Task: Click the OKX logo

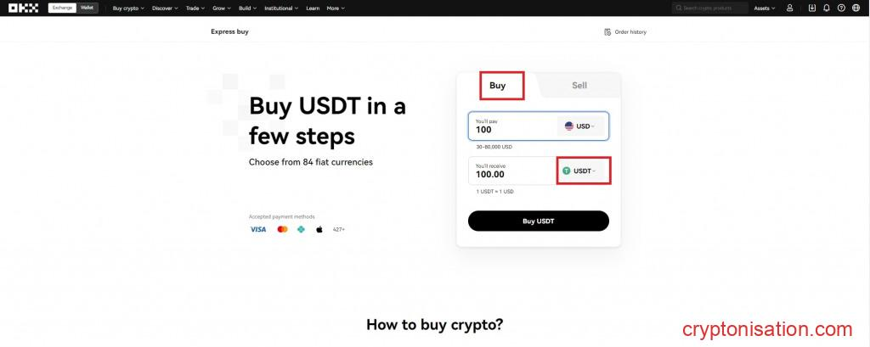Action: click(x=23, y=8)
